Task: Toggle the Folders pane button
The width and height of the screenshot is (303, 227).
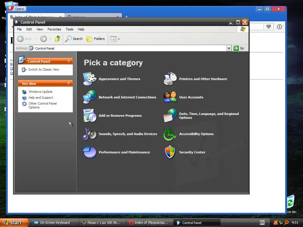Action: tap(96, 39)
